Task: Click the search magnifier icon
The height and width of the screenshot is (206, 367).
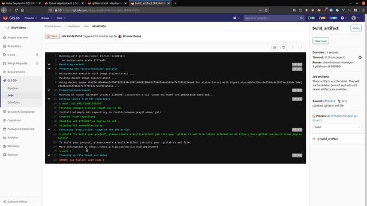Action: click(301, 18)
